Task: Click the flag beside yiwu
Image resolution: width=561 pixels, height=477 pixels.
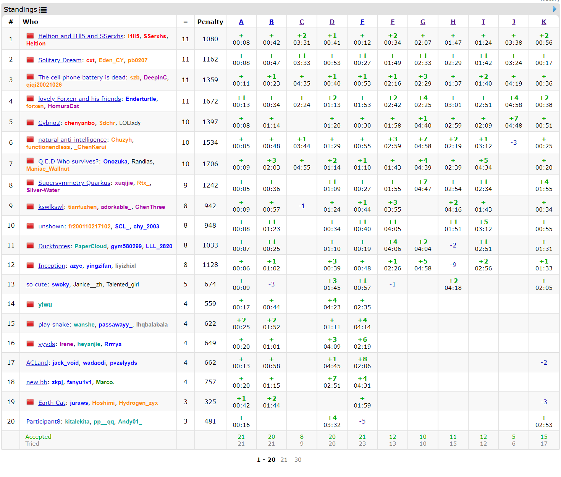Action: coord(30,304)
